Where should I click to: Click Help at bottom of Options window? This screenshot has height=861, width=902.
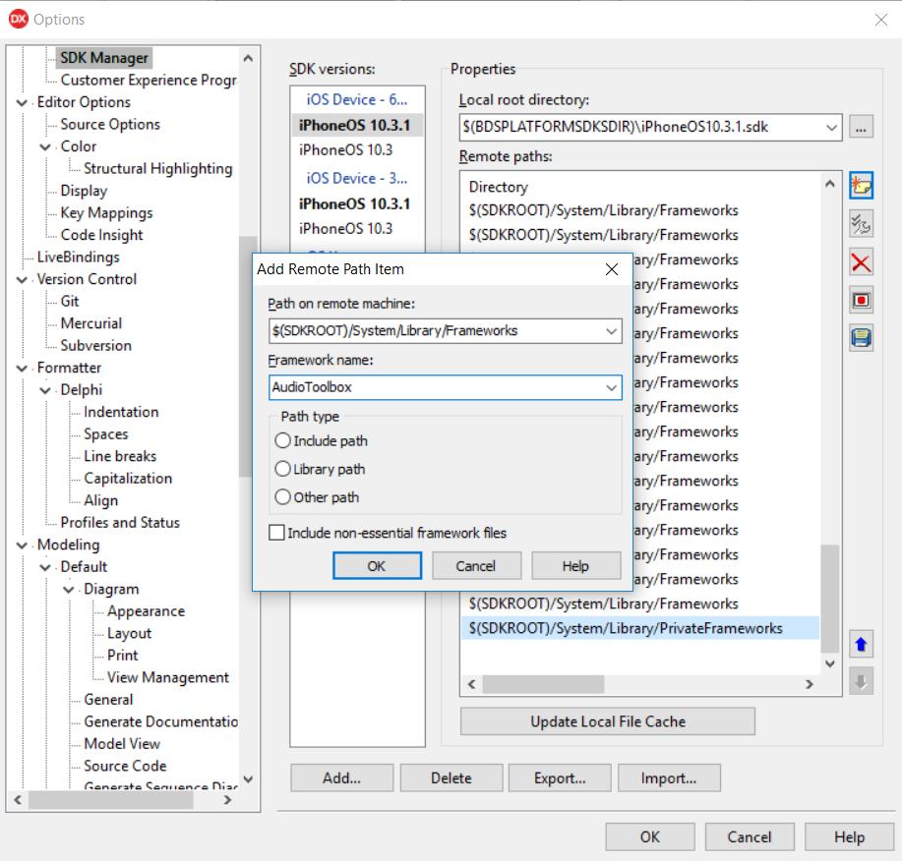(x=849, y=836)
